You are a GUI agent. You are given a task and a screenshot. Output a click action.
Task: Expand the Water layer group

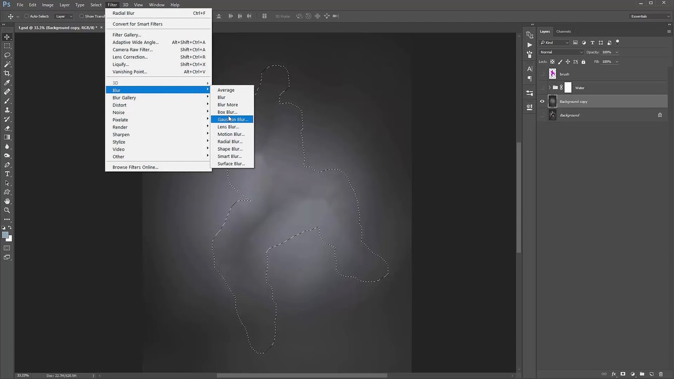tap(549, 88)
